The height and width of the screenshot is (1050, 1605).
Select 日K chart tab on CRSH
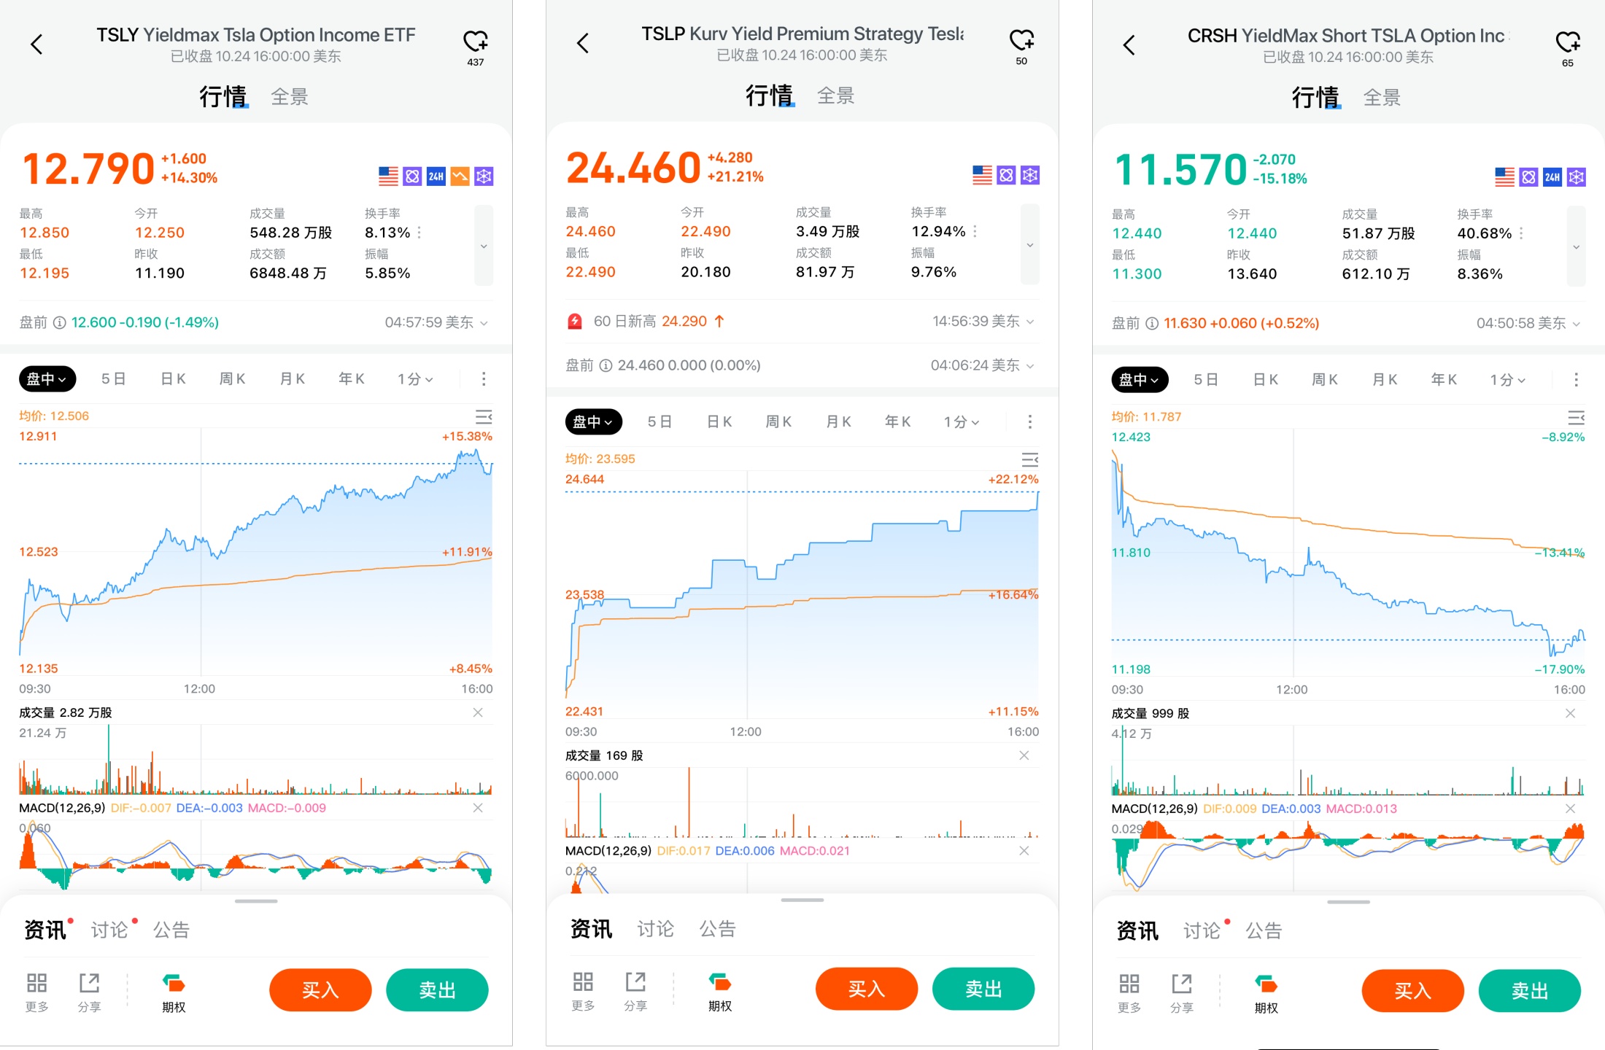coord(1266,380)
